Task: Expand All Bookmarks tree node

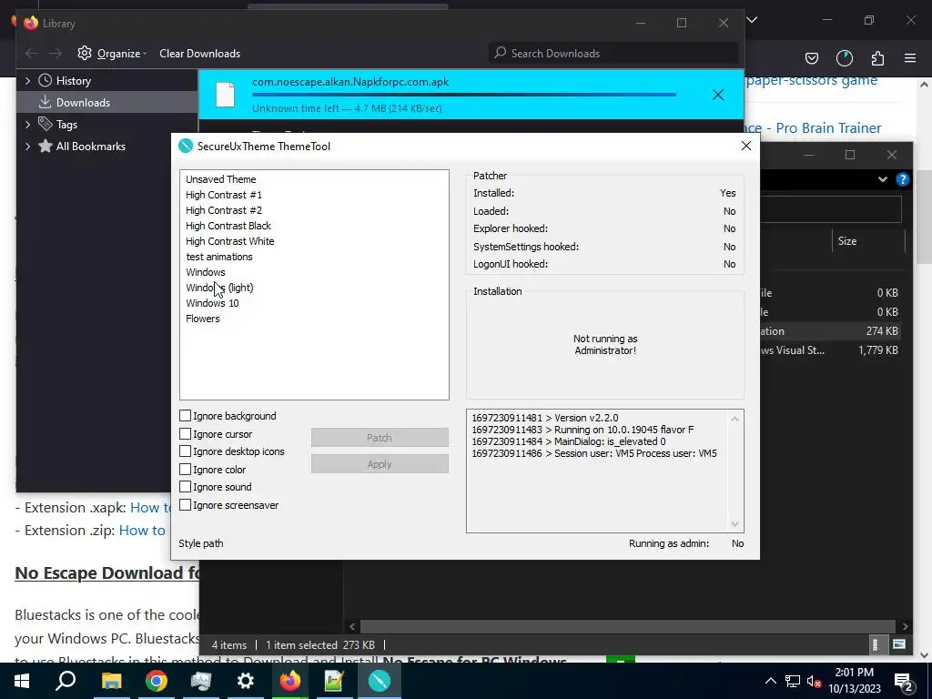Action: [x=27, y=147]
